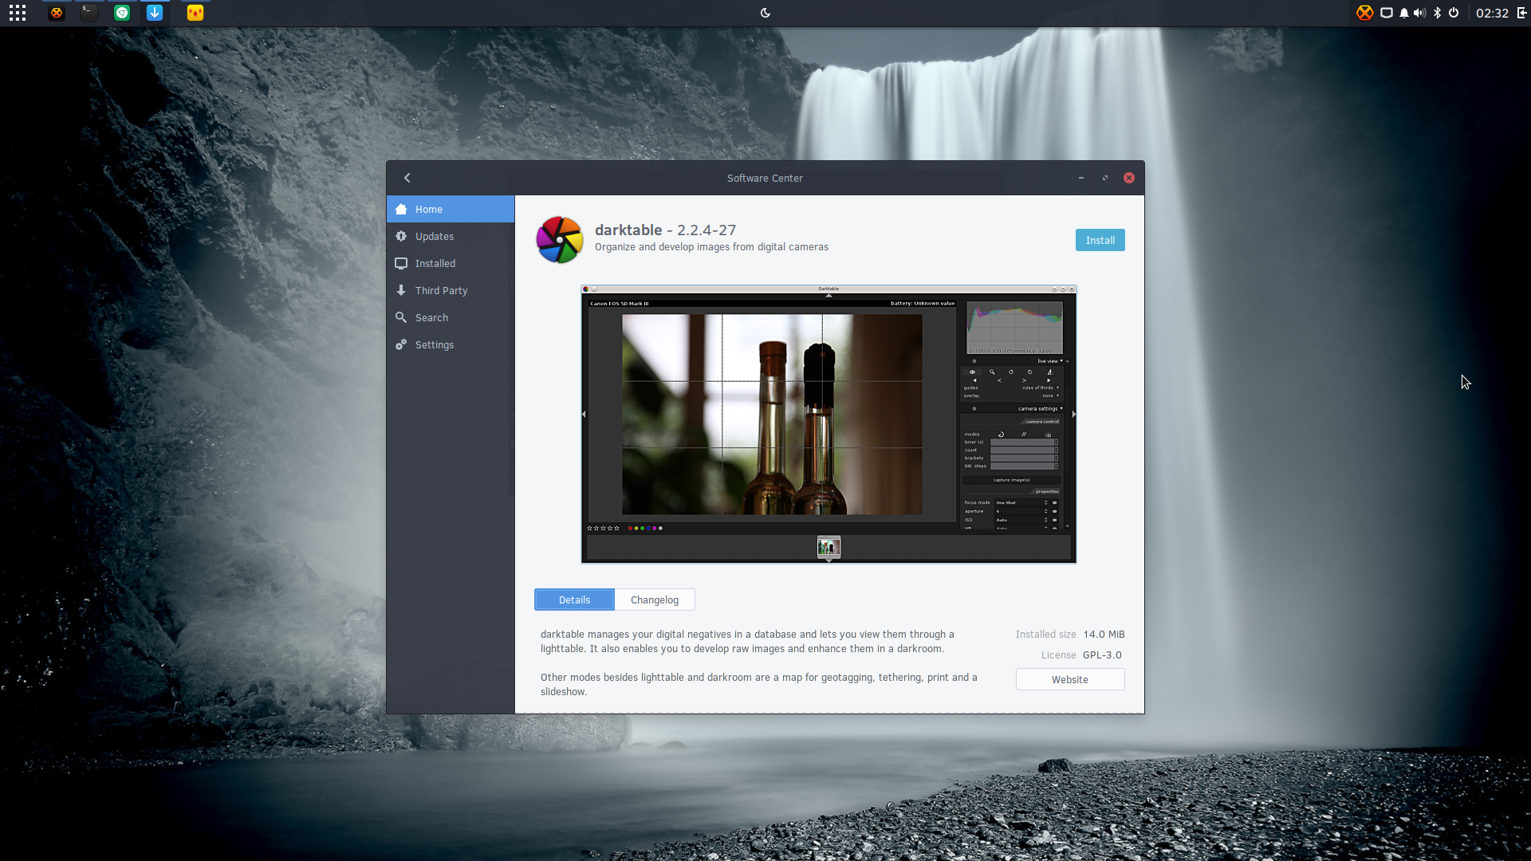The width and height of the screenshot is (1531, 861).
Task: Launch the terminal from the top panel
Action: point(89,13)
